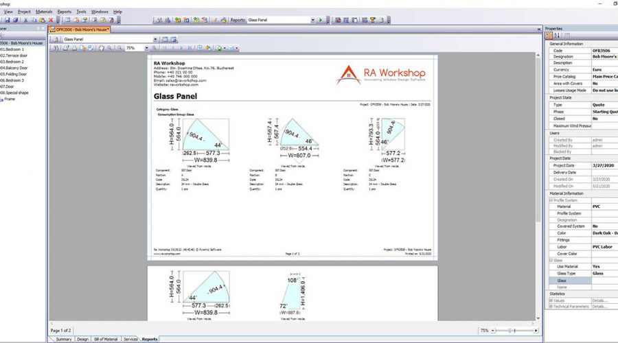Open the Tools menu

click(x=81, y=12)
